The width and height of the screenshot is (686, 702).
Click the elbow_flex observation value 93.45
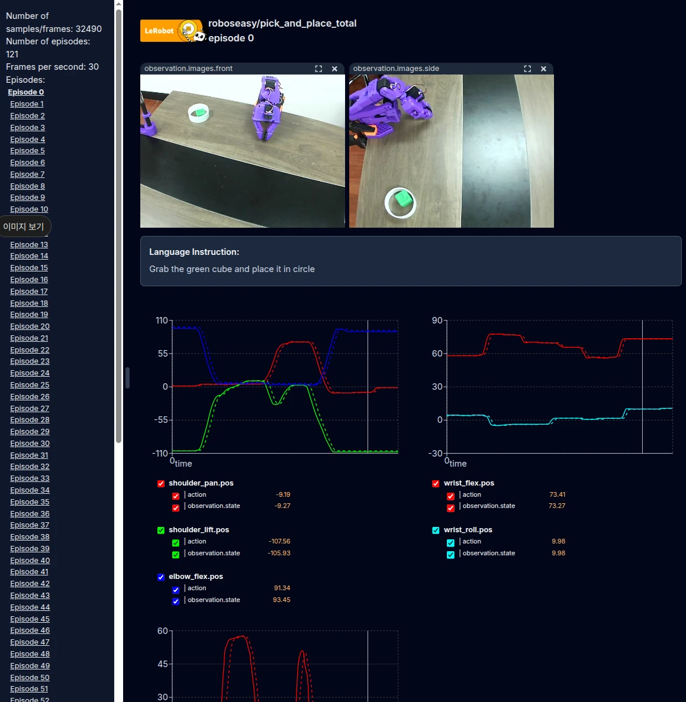[x=281, y=600]
